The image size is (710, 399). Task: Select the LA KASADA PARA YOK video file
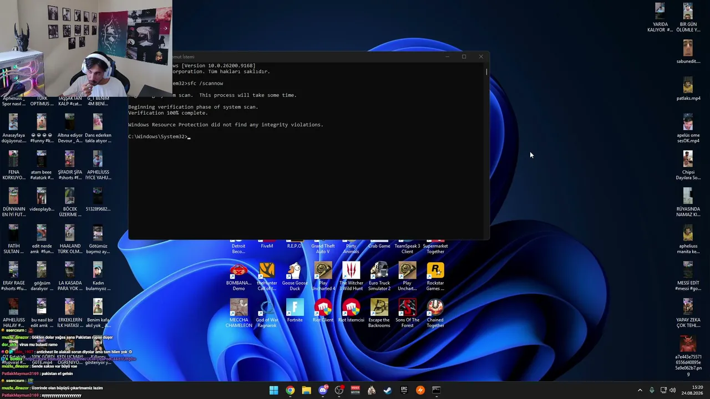[x=69, y=277]
